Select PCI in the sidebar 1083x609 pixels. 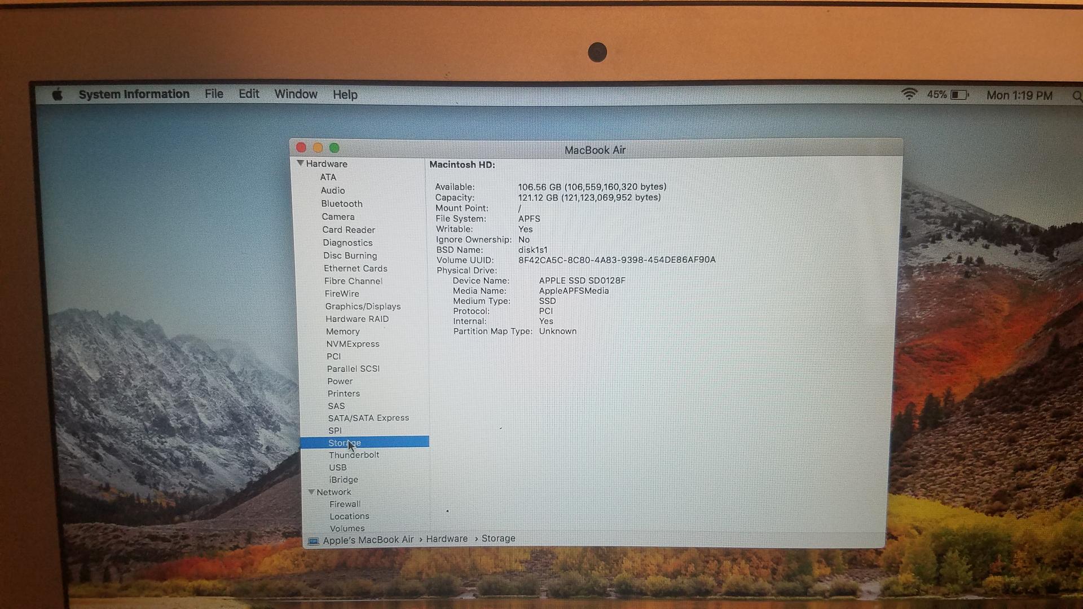tap(334, 356)
